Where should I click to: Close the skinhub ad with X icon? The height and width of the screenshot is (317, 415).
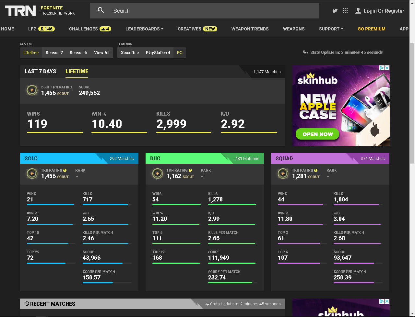387,68
